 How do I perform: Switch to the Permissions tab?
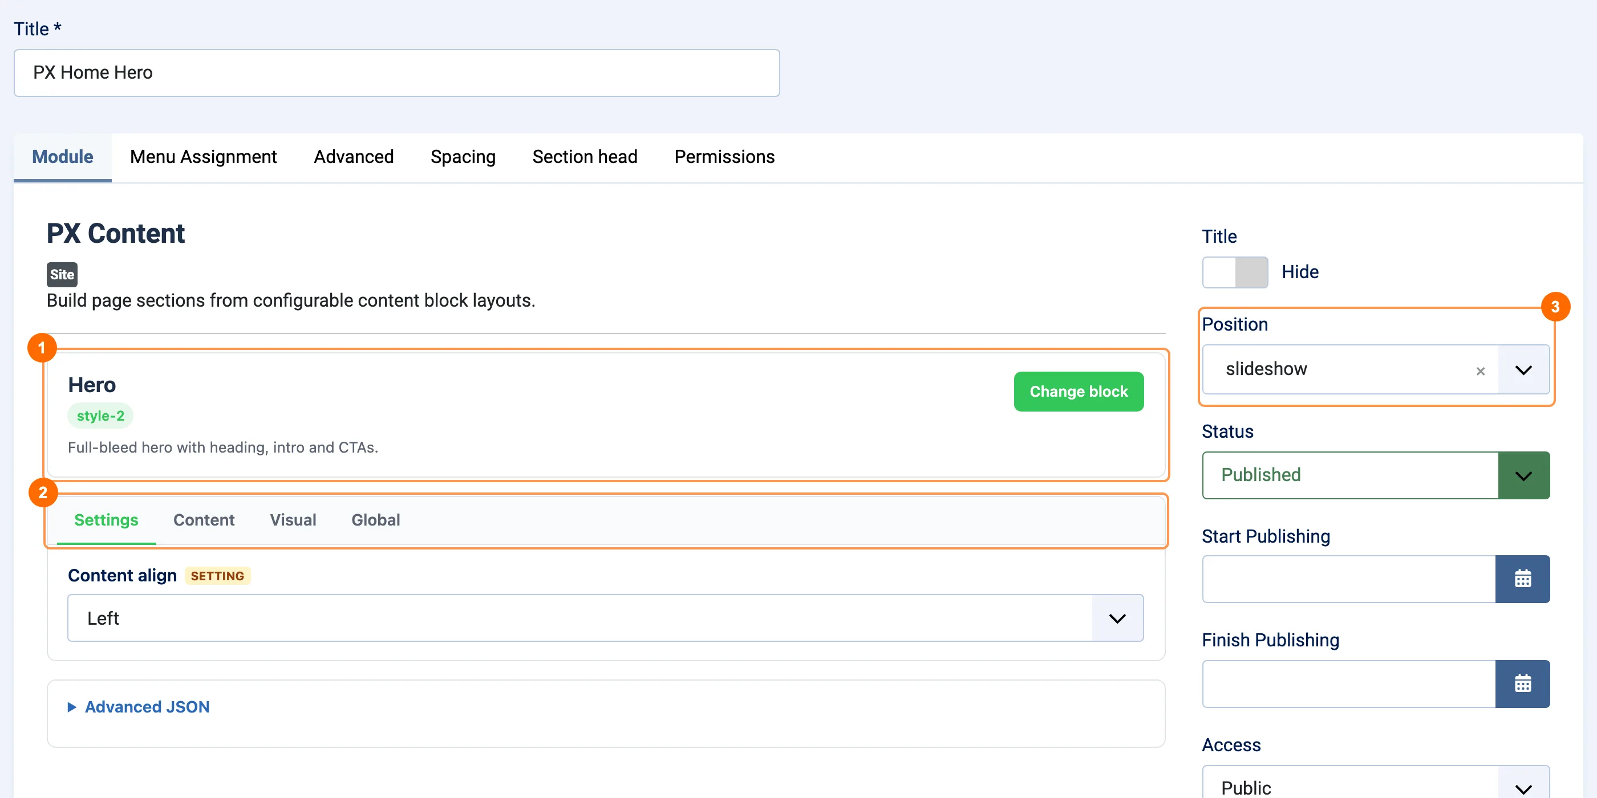[x=724, y=157]
